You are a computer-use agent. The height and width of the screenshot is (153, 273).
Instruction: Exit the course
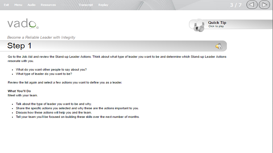(x=6, y=5)
